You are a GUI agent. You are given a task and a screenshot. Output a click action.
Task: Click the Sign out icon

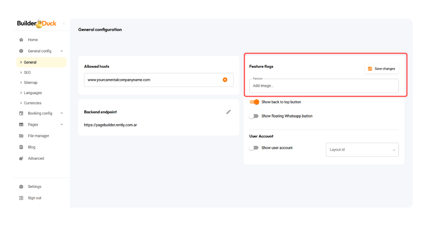click(x=21, y=198)
